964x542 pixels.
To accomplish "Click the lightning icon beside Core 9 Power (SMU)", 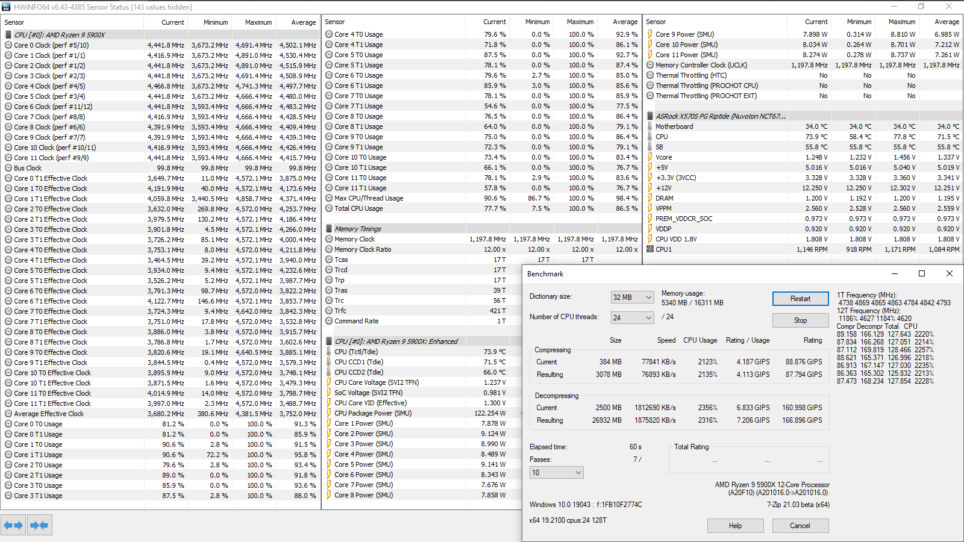I will [650, 34].
